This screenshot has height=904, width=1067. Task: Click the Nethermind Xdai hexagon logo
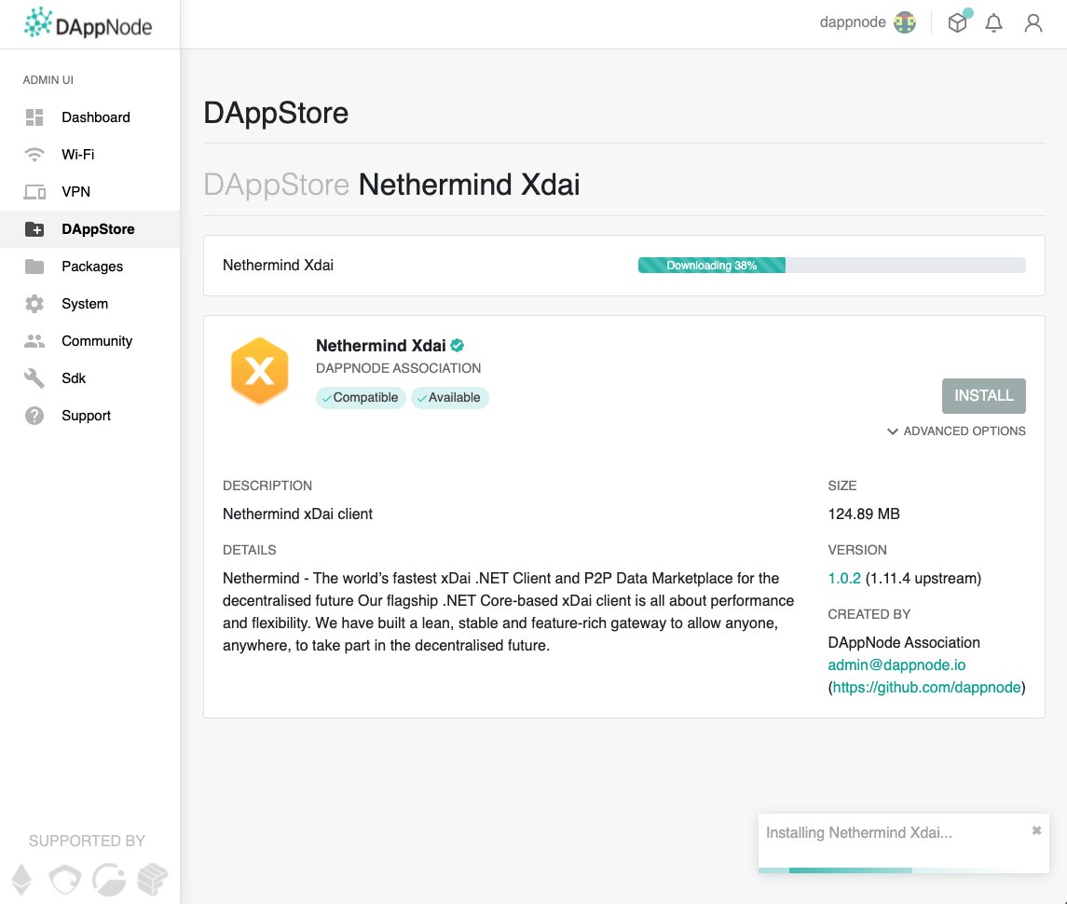point(260,371)
